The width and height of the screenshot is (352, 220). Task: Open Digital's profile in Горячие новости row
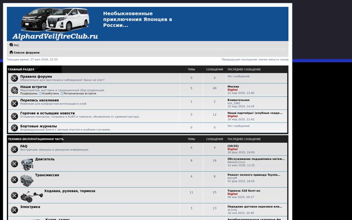233,116
